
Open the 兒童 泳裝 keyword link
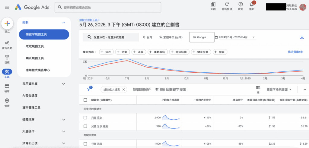(x=97, y=144)
